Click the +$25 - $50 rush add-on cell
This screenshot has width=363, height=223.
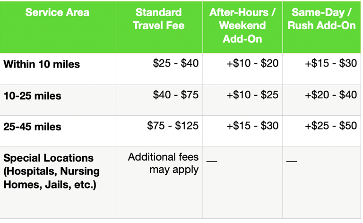(321, 131)
